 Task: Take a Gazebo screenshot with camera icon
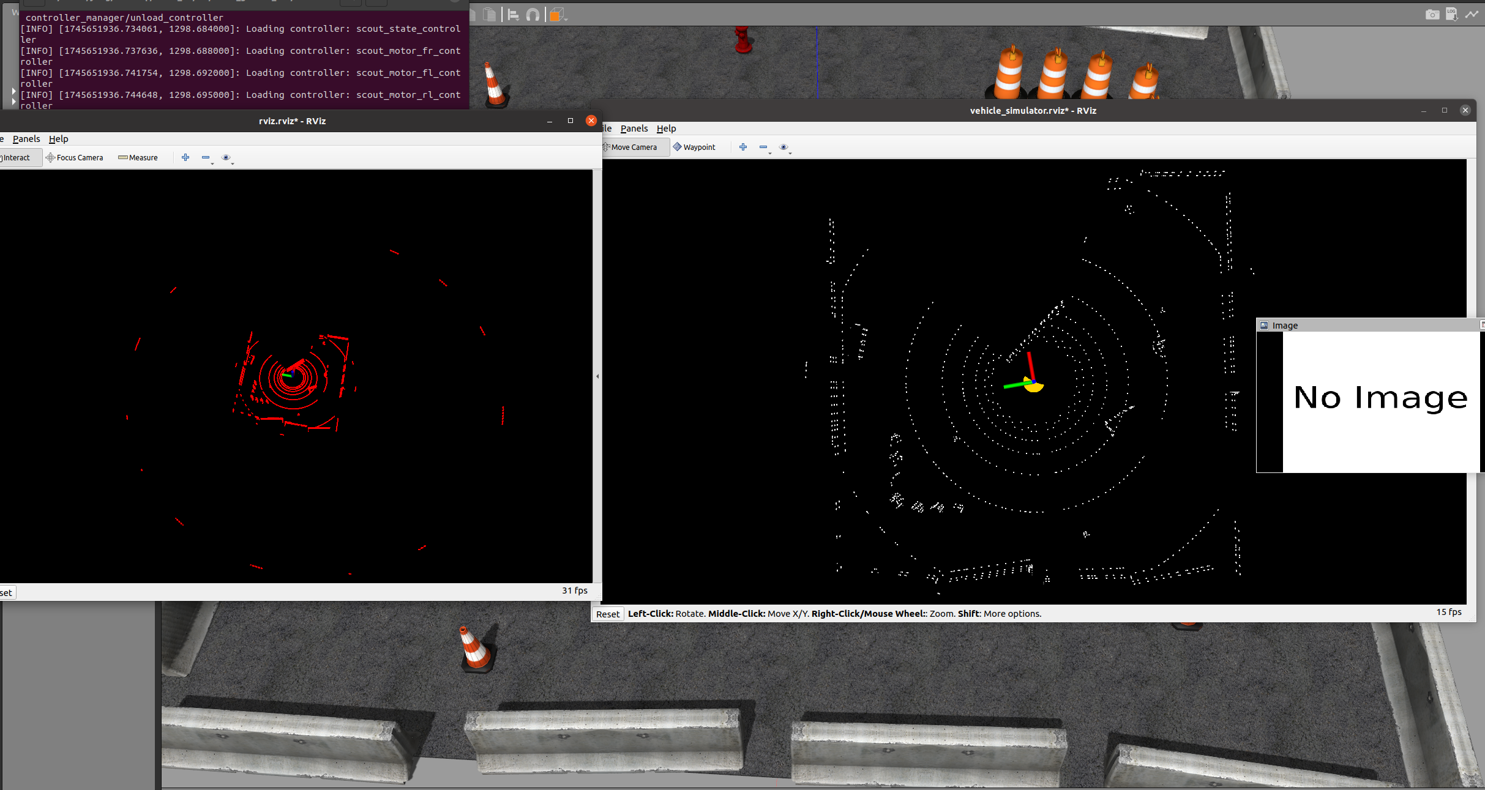click(x=1432, y=14)
